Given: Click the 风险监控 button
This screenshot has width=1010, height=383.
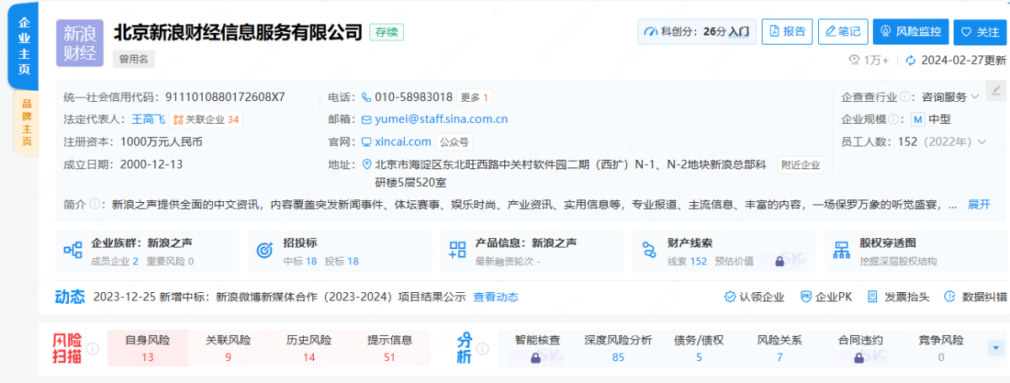Looking at the screenshot, I should (x=911, y=31).
